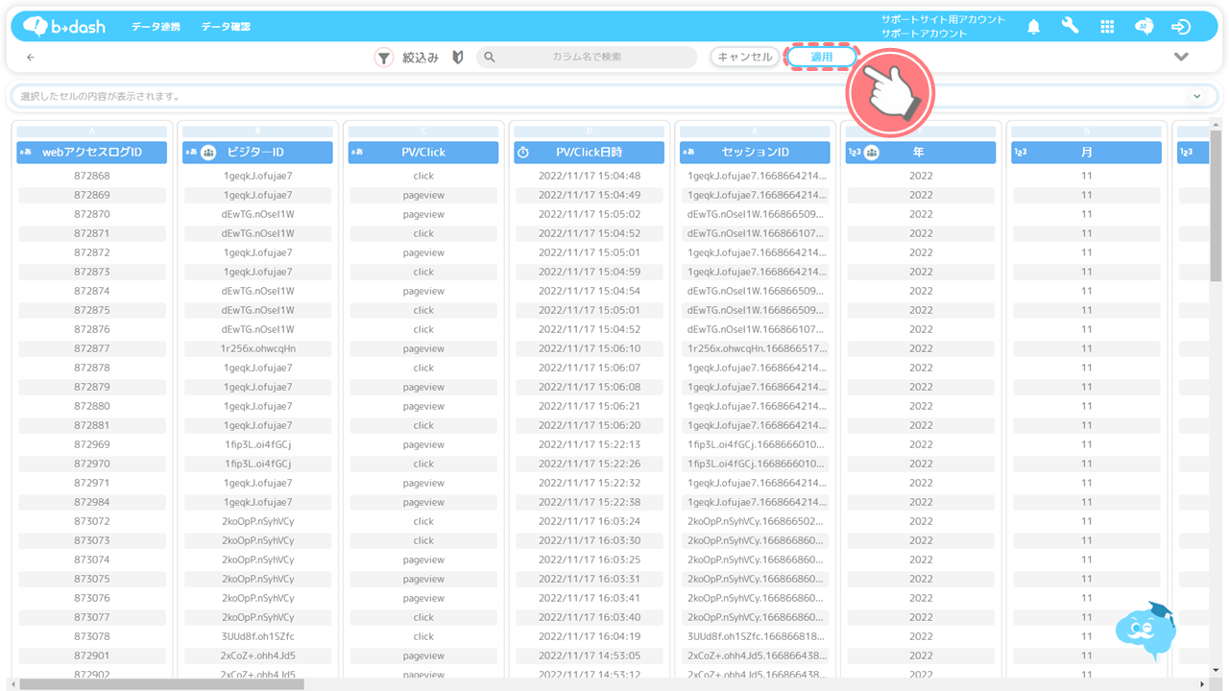Click text type icon on セッションID column

click(689, 152)
